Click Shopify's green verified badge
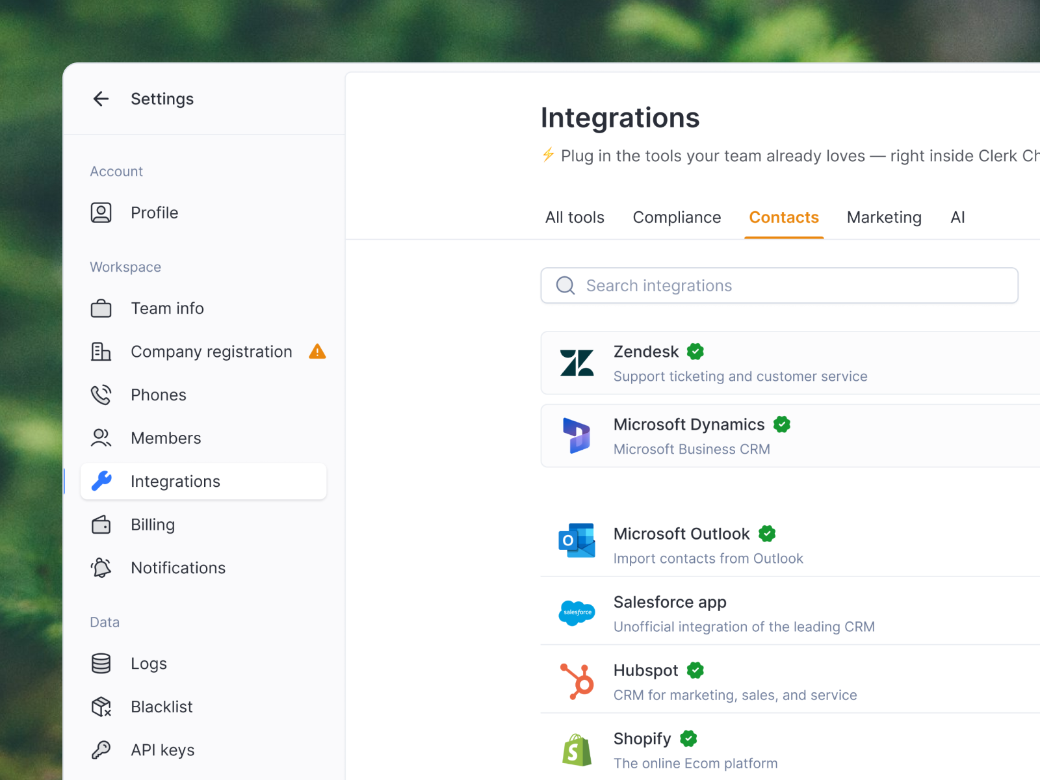 pyautogui.click(x=688, y=738)
